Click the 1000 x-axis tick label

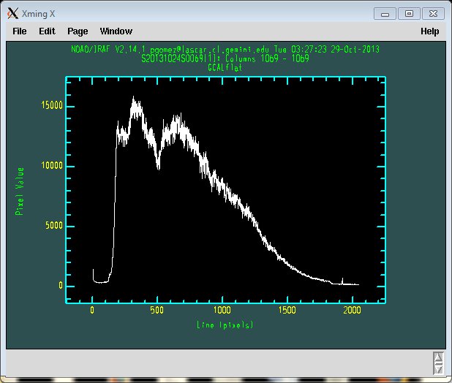click(x=222, y=310)
